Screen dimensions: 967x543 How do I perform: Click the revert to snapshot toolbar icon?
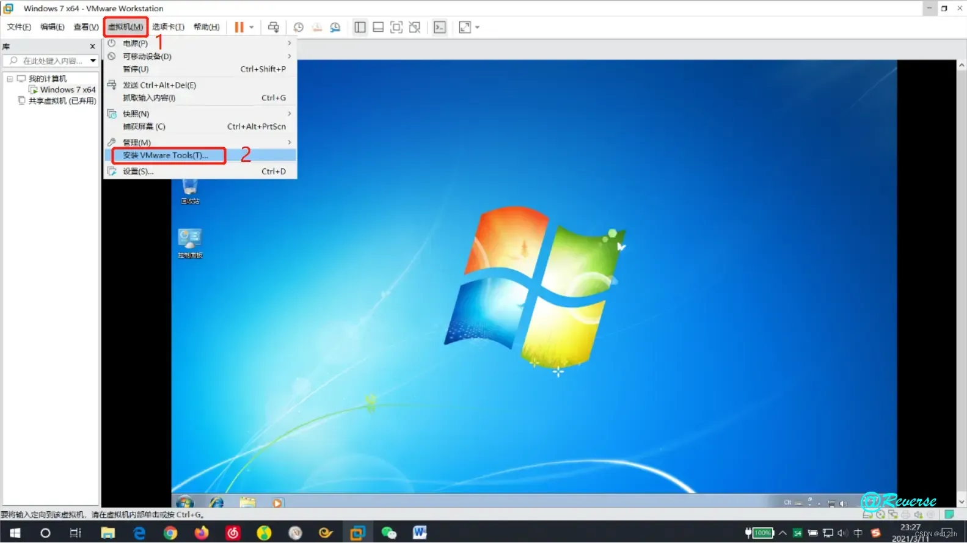(x=316, y=27)
